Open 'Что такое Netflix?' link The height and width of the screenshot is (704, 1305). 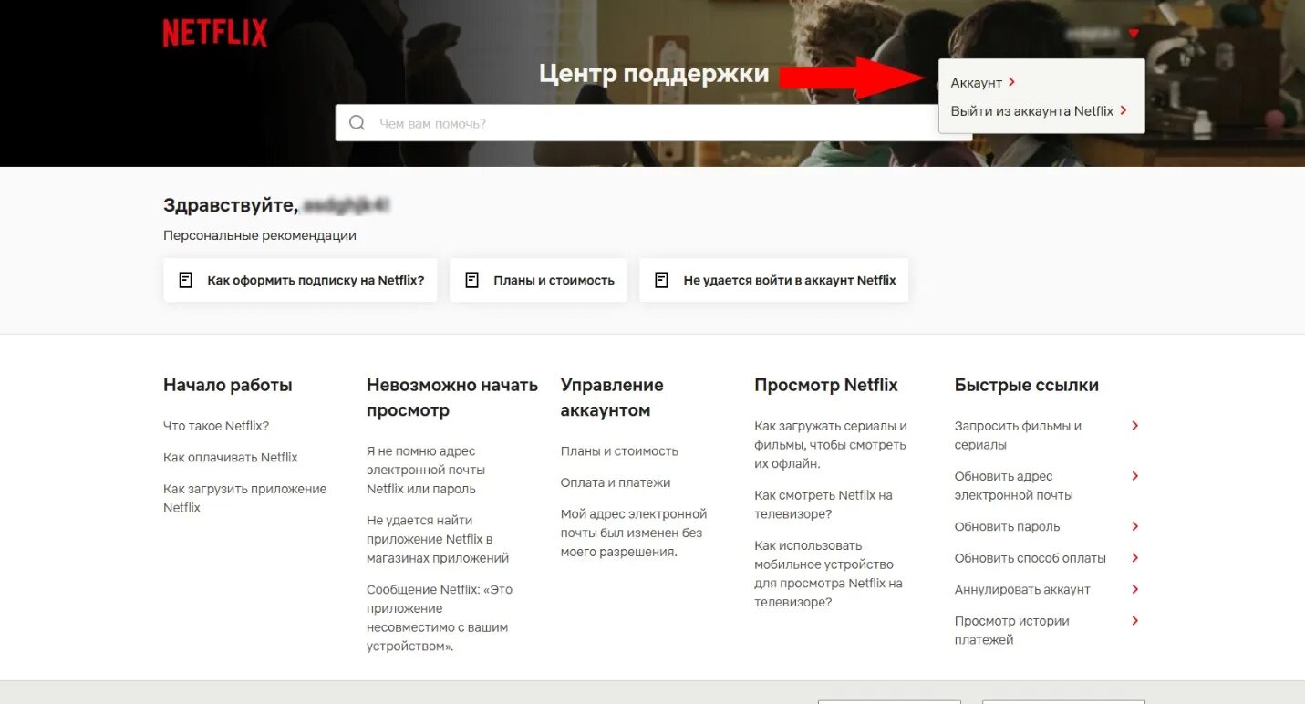[216, 426]
